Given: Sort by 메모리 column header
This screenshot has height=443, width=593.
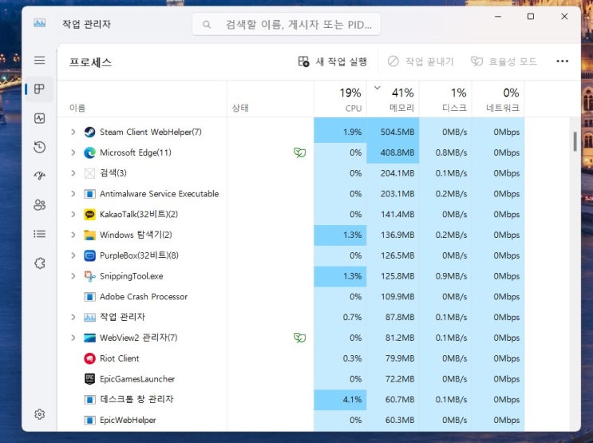Looking at the screenshot, I should pos(393,99).
